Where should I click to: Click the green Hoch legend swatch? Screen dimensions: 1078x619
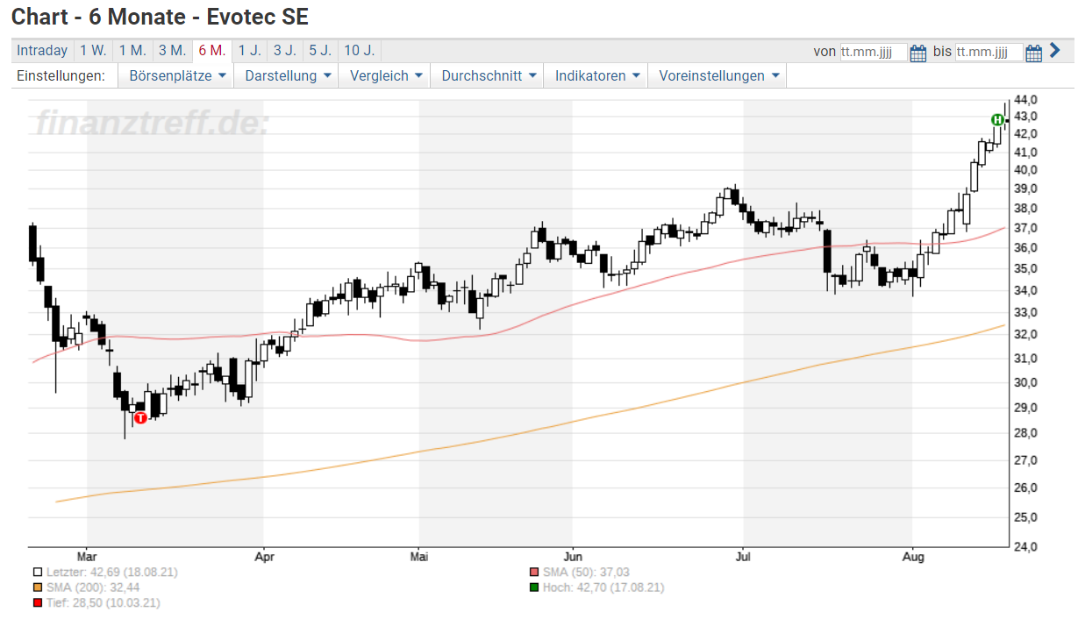click(534, 587)
